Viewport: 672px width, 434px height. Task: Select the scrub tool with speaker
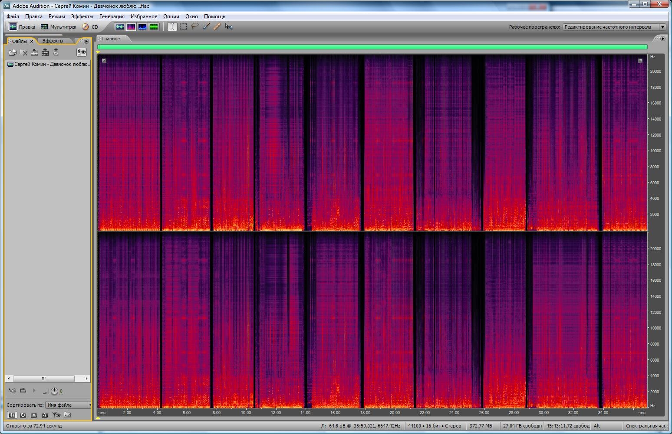click(229, 27)
